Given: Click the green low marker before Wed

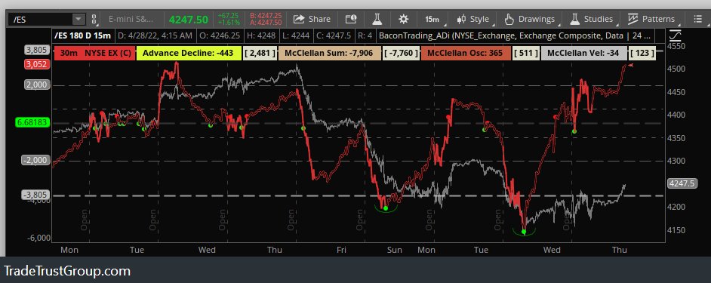Looking at the screenshot, I should click(524, 232).
